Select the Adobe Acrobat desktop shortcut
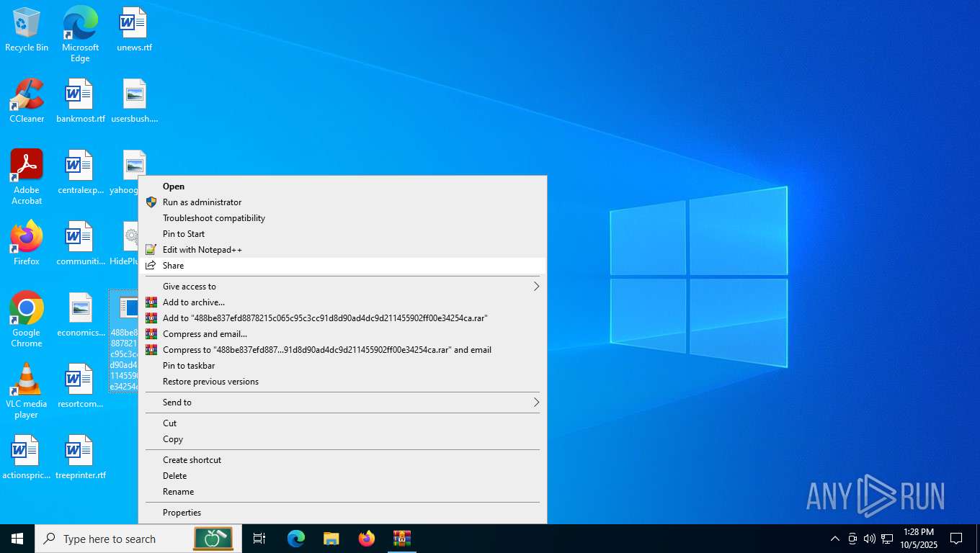Screen dimensions: 980x553 [27, 177]
